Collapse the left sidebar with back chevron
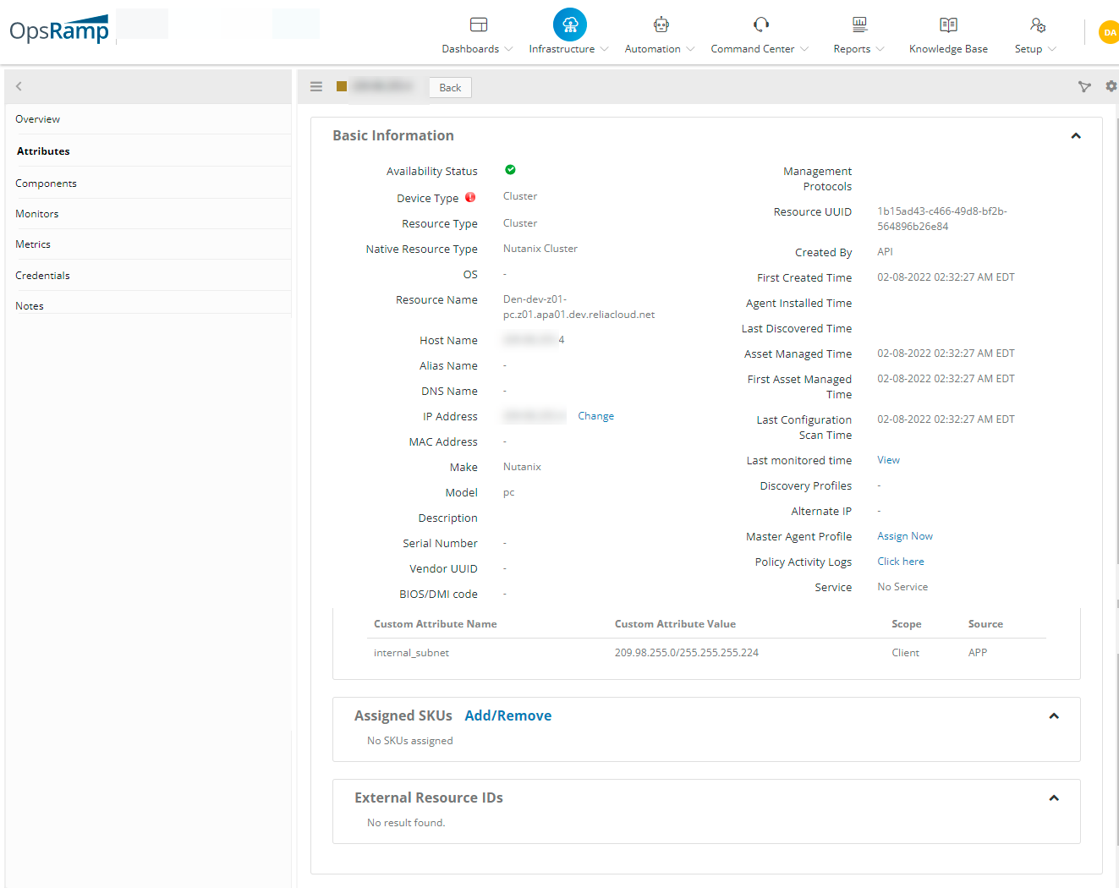 coord(19,86)
